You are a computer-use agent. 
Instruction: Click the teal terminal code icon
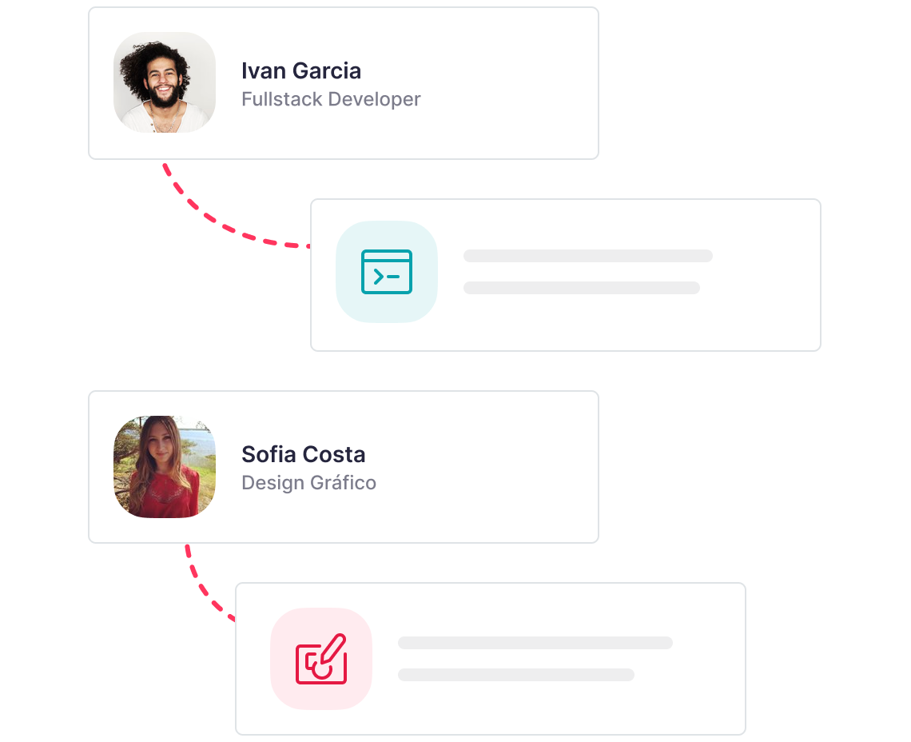387,272
